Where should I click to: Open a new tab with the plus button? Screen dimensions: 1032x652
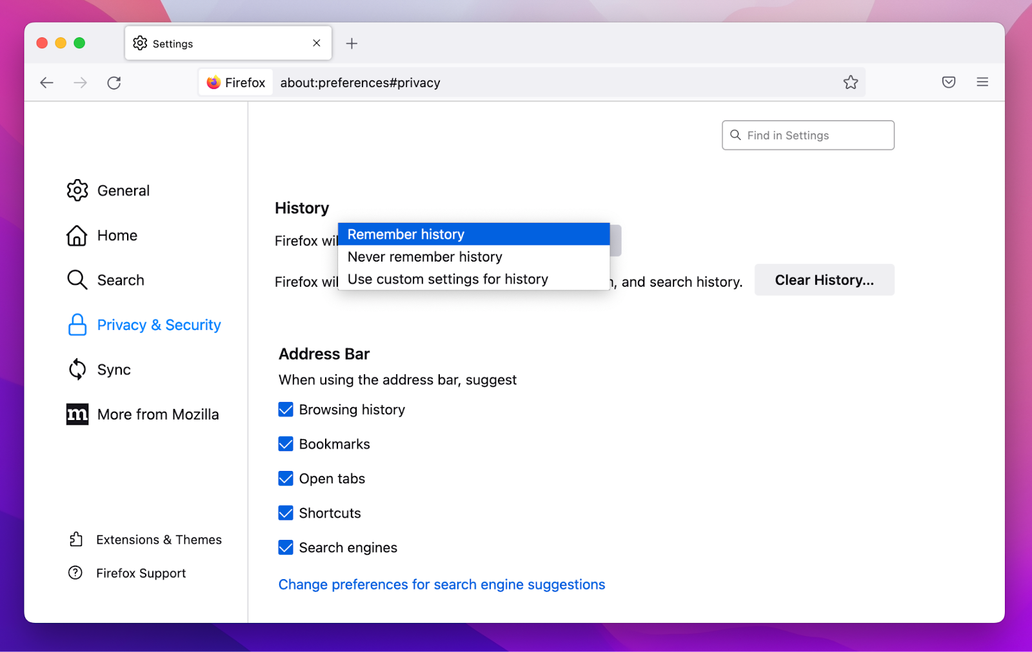pos(352,43)
